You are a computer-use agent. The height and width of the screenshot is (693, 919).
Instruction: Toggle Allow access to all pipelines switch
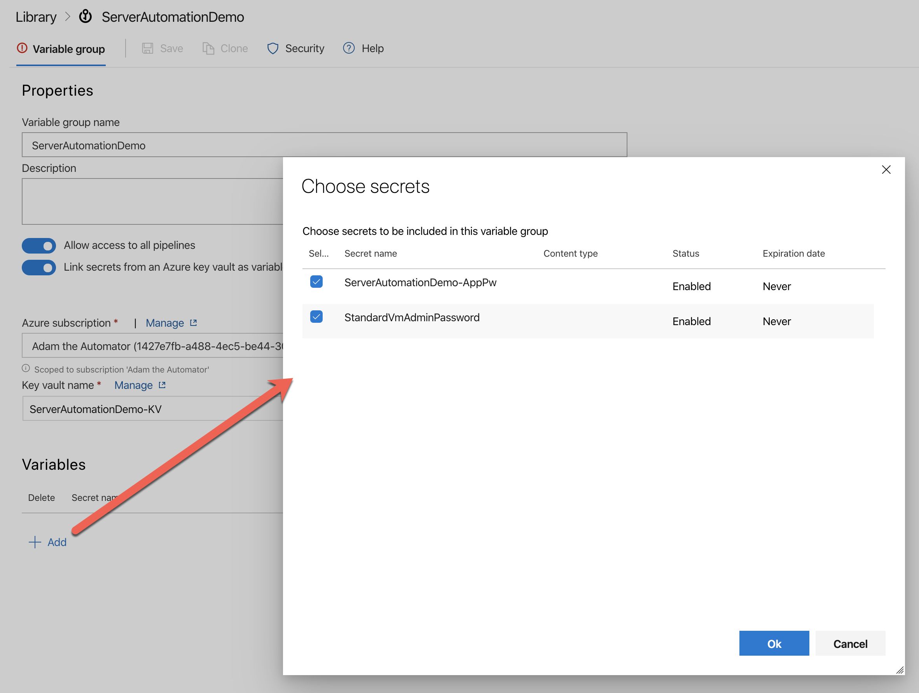(x=39, y=245)
